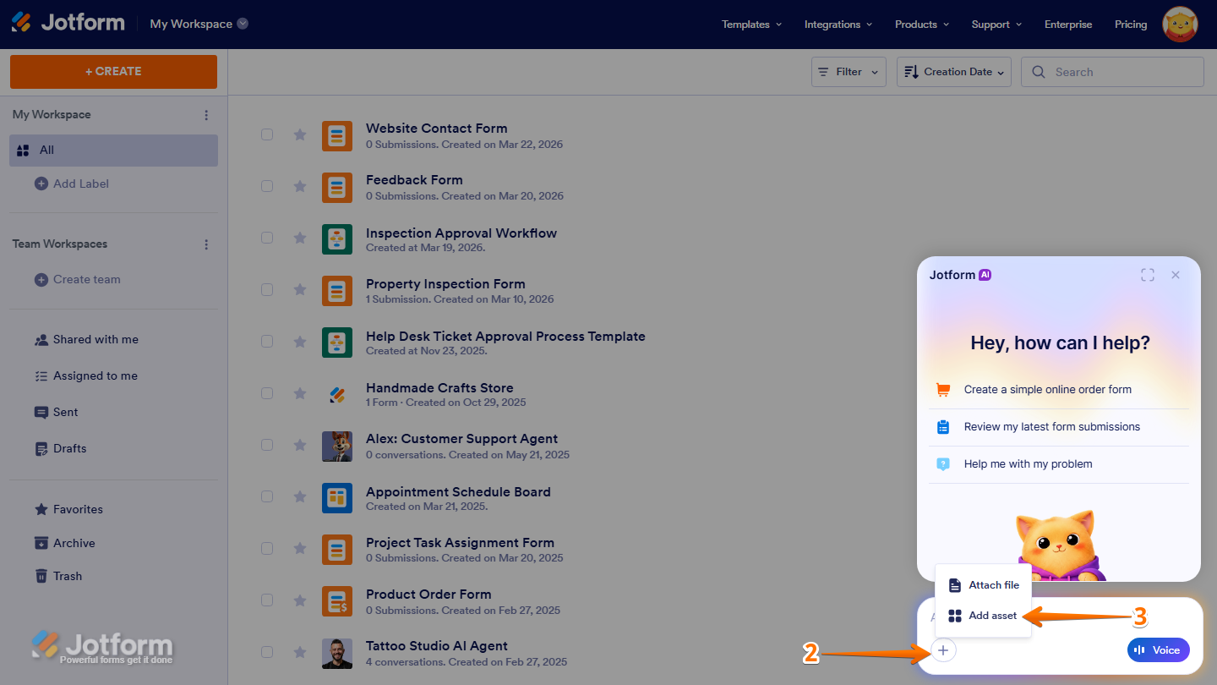Open the Archive section icon
1217x685 pixels.
pos(42,543)
